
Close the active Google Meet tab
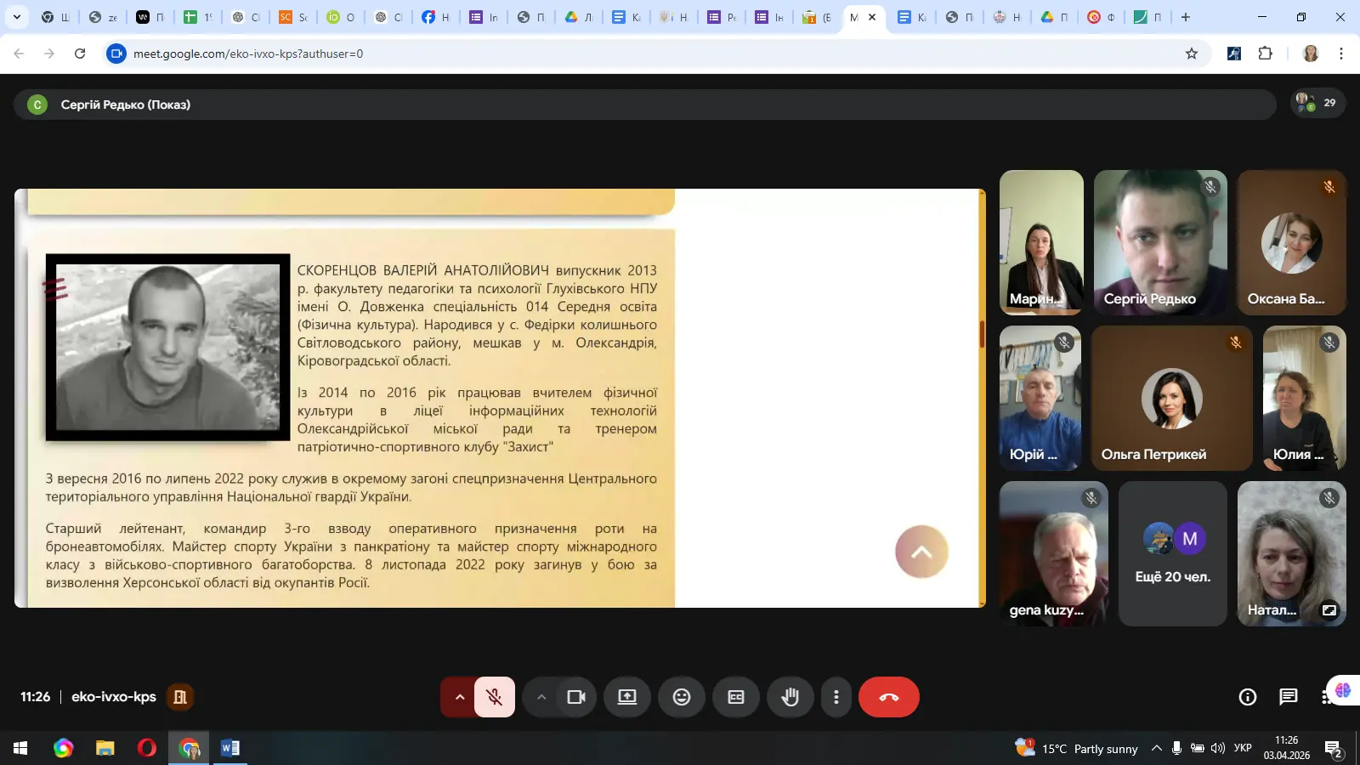coord(872,17)
